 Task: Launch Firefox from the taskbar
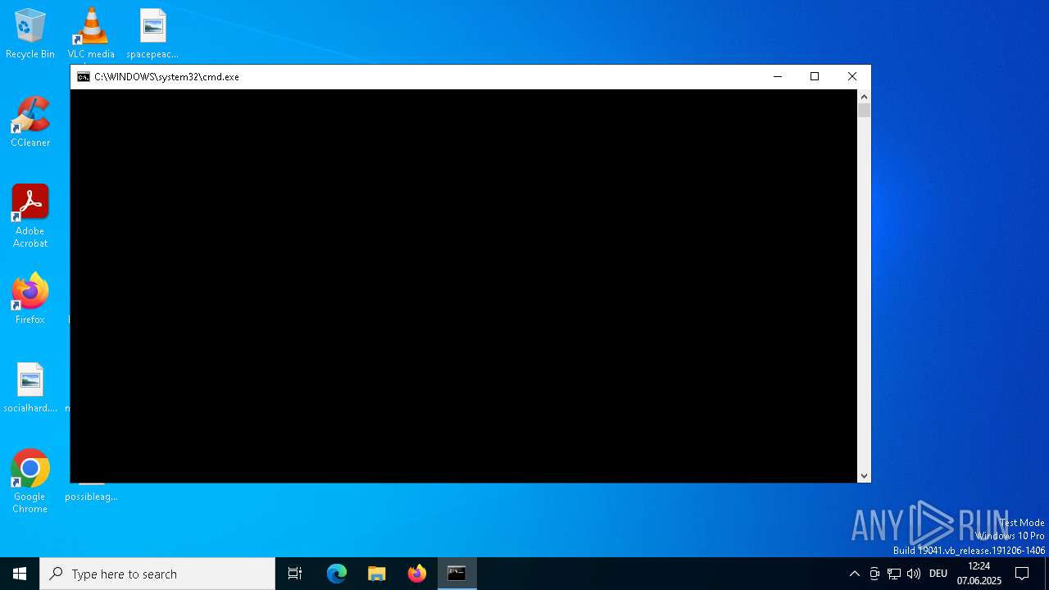tap(417, 574)
